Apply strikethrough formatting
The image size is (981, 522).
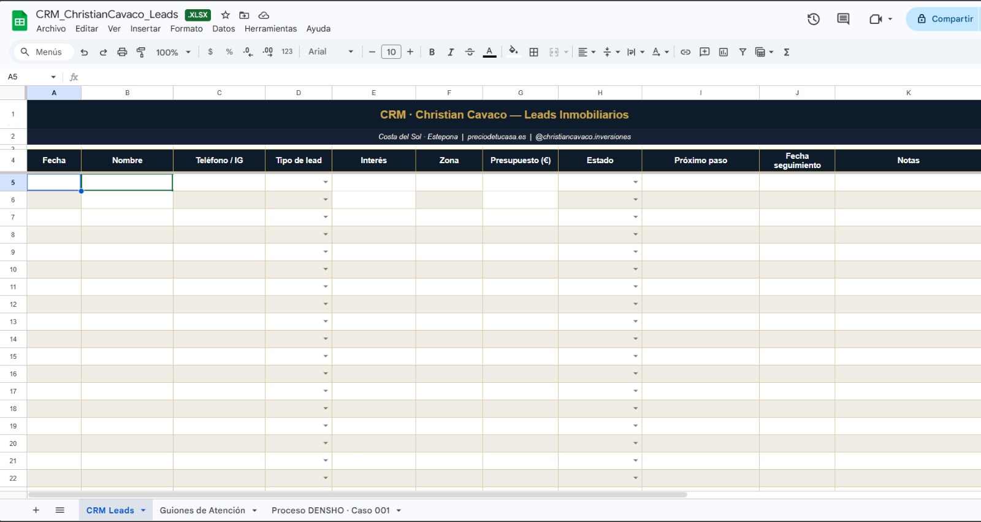coord(470,52)
